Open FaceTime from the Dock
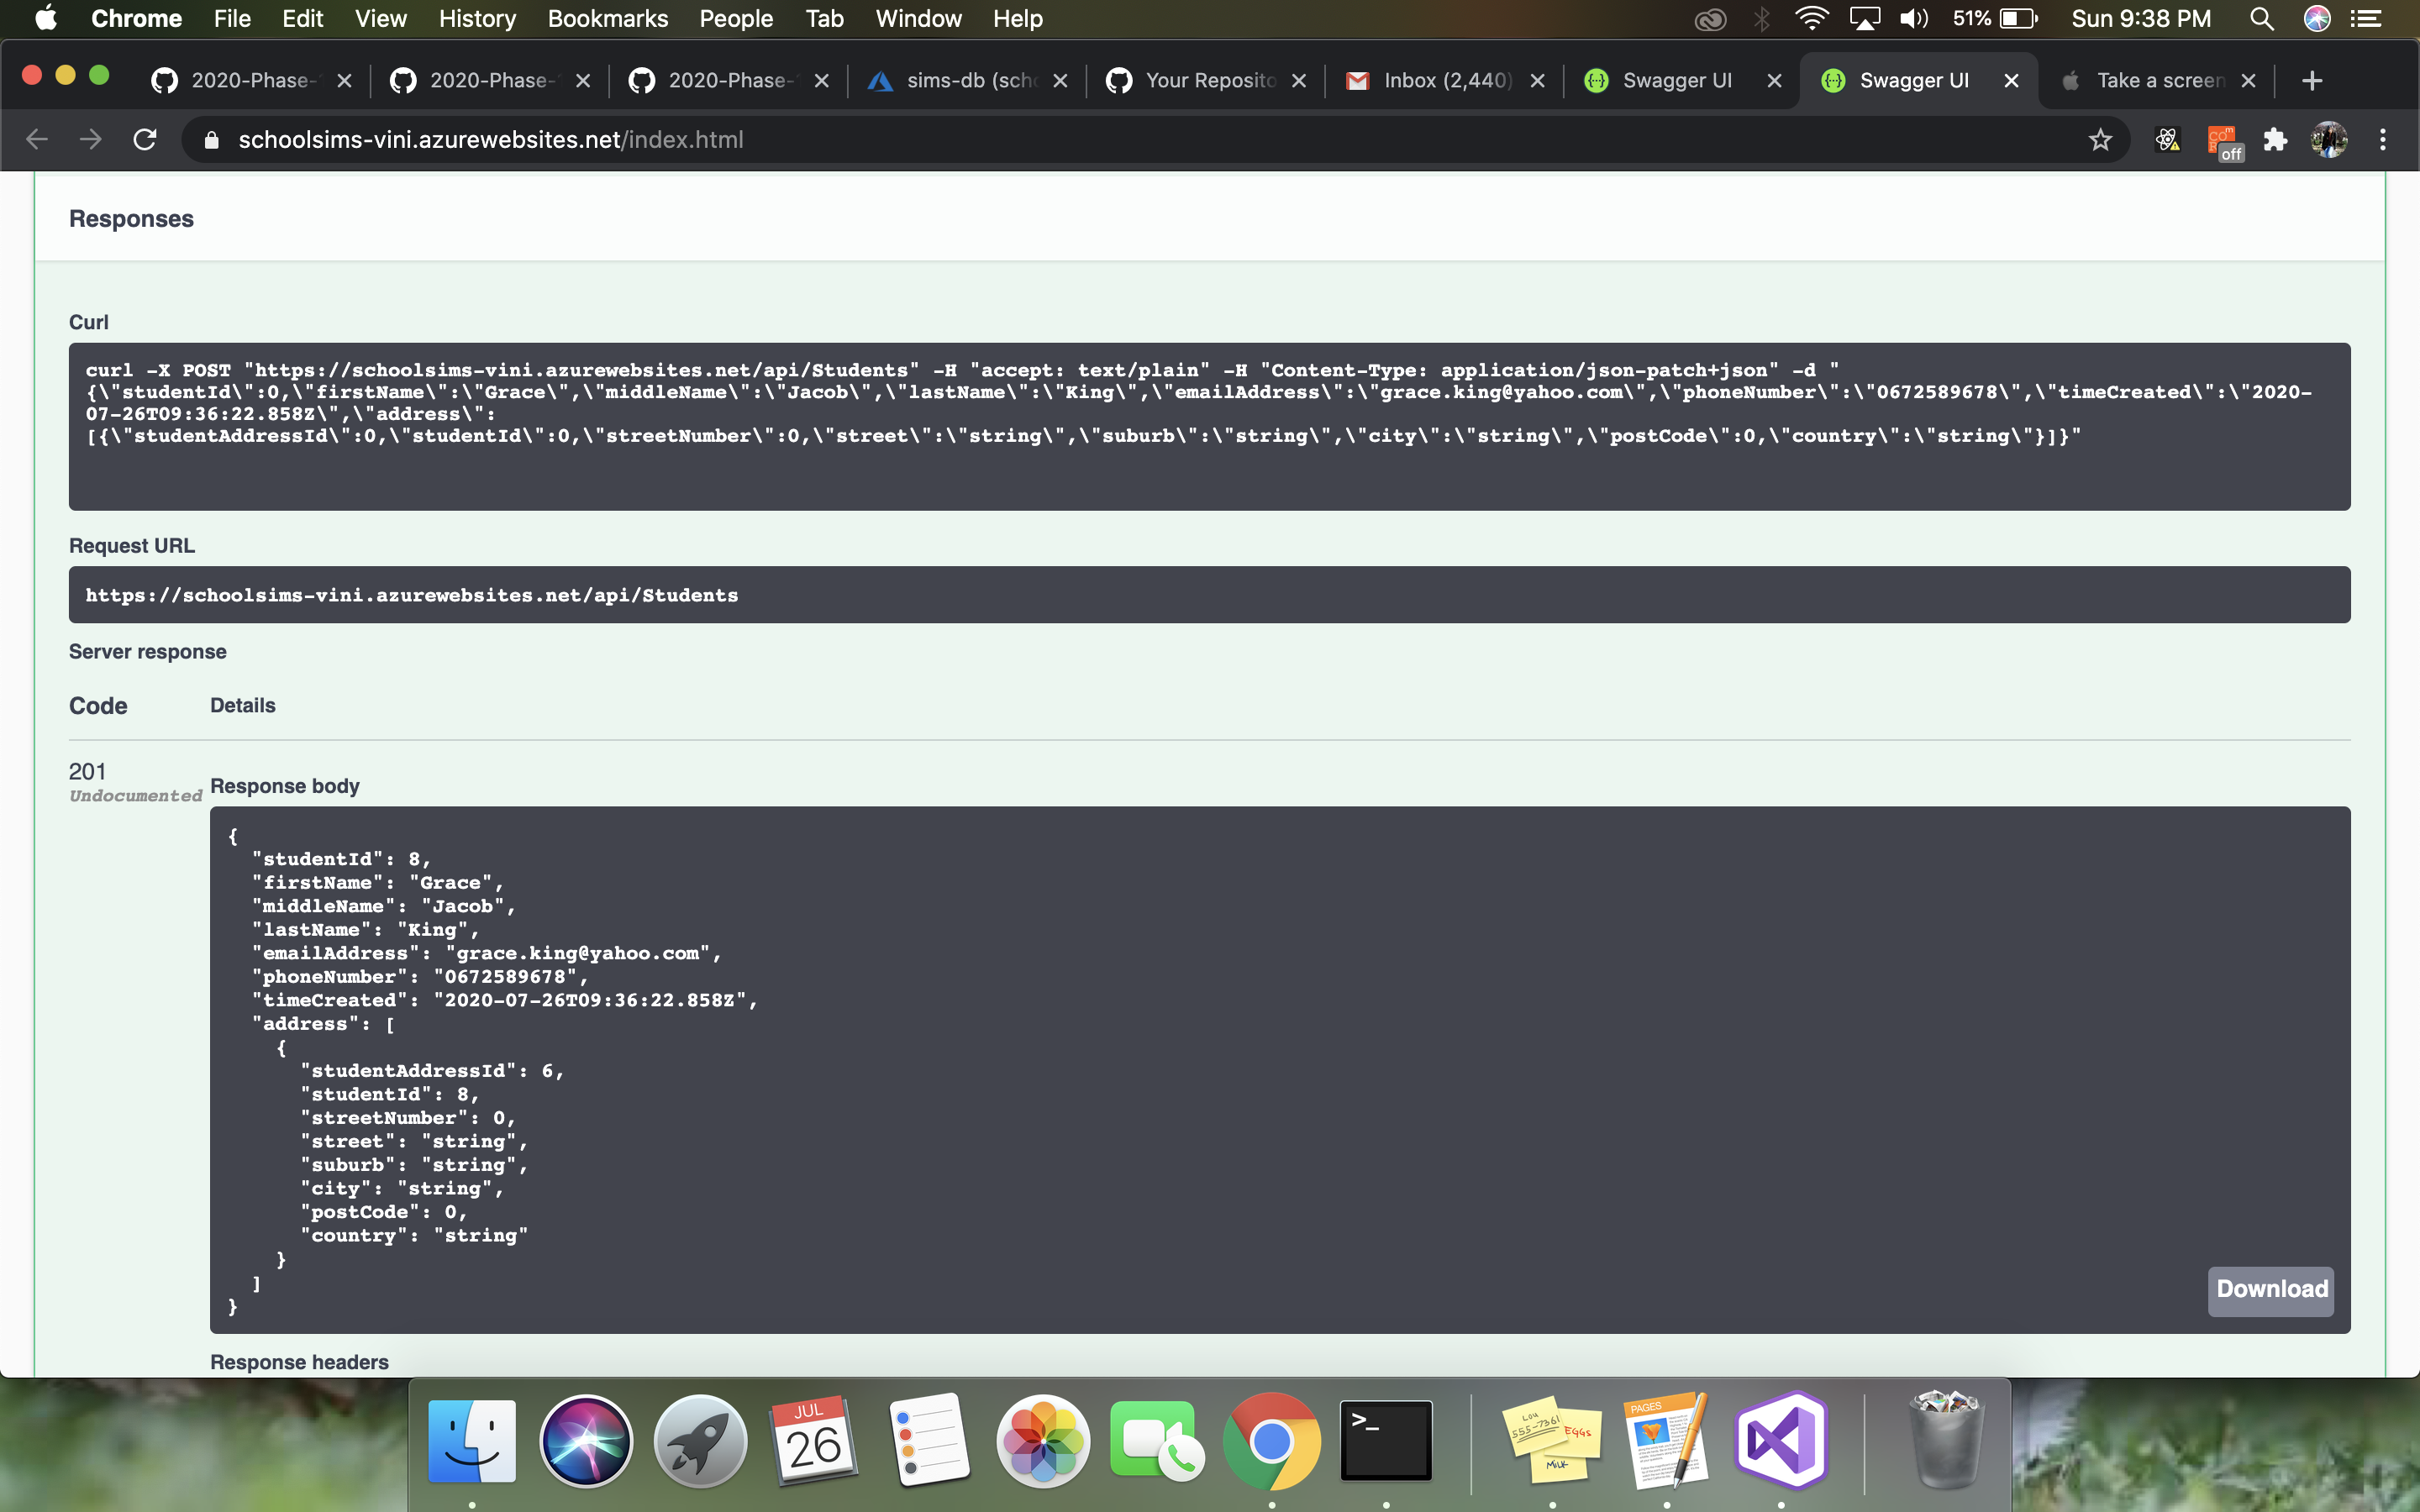 tap(1157, 1441)
